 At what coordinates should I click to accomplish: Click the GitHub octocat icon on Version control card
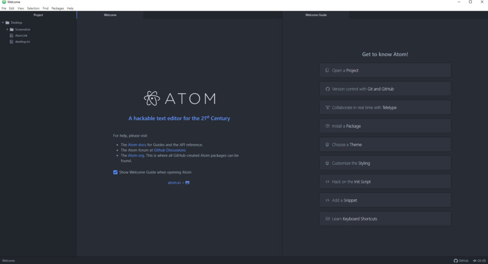[x=327, y=89]
